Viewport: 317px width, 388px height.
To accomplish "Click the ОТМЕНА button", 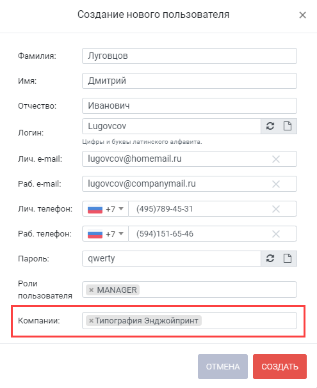I will (223, 366).
